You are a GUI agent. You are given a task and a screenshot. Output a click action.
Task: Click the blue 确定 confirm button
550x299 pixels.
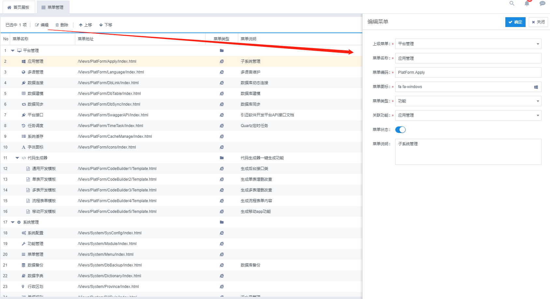click(x=515, y=22)
